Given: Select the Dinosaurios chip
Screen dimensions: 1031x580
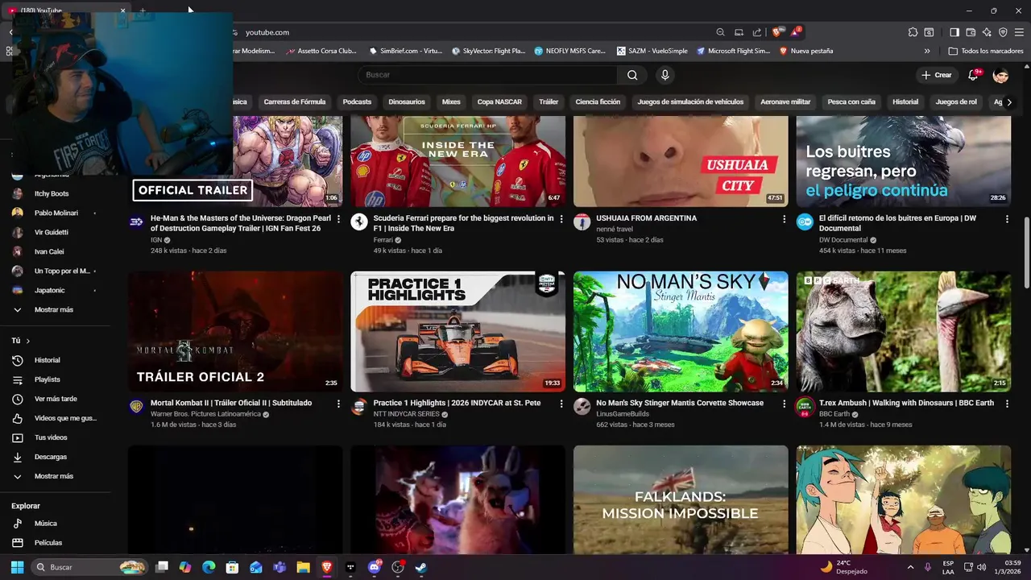Looking at the screenshot, I should [407, 102].
